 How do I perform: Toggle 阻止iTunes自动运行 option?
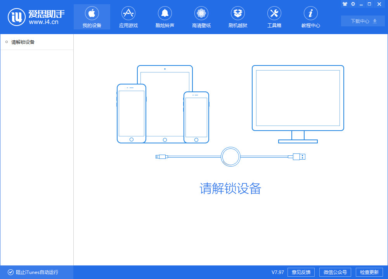pyautogui.click(x=33, y=272)
